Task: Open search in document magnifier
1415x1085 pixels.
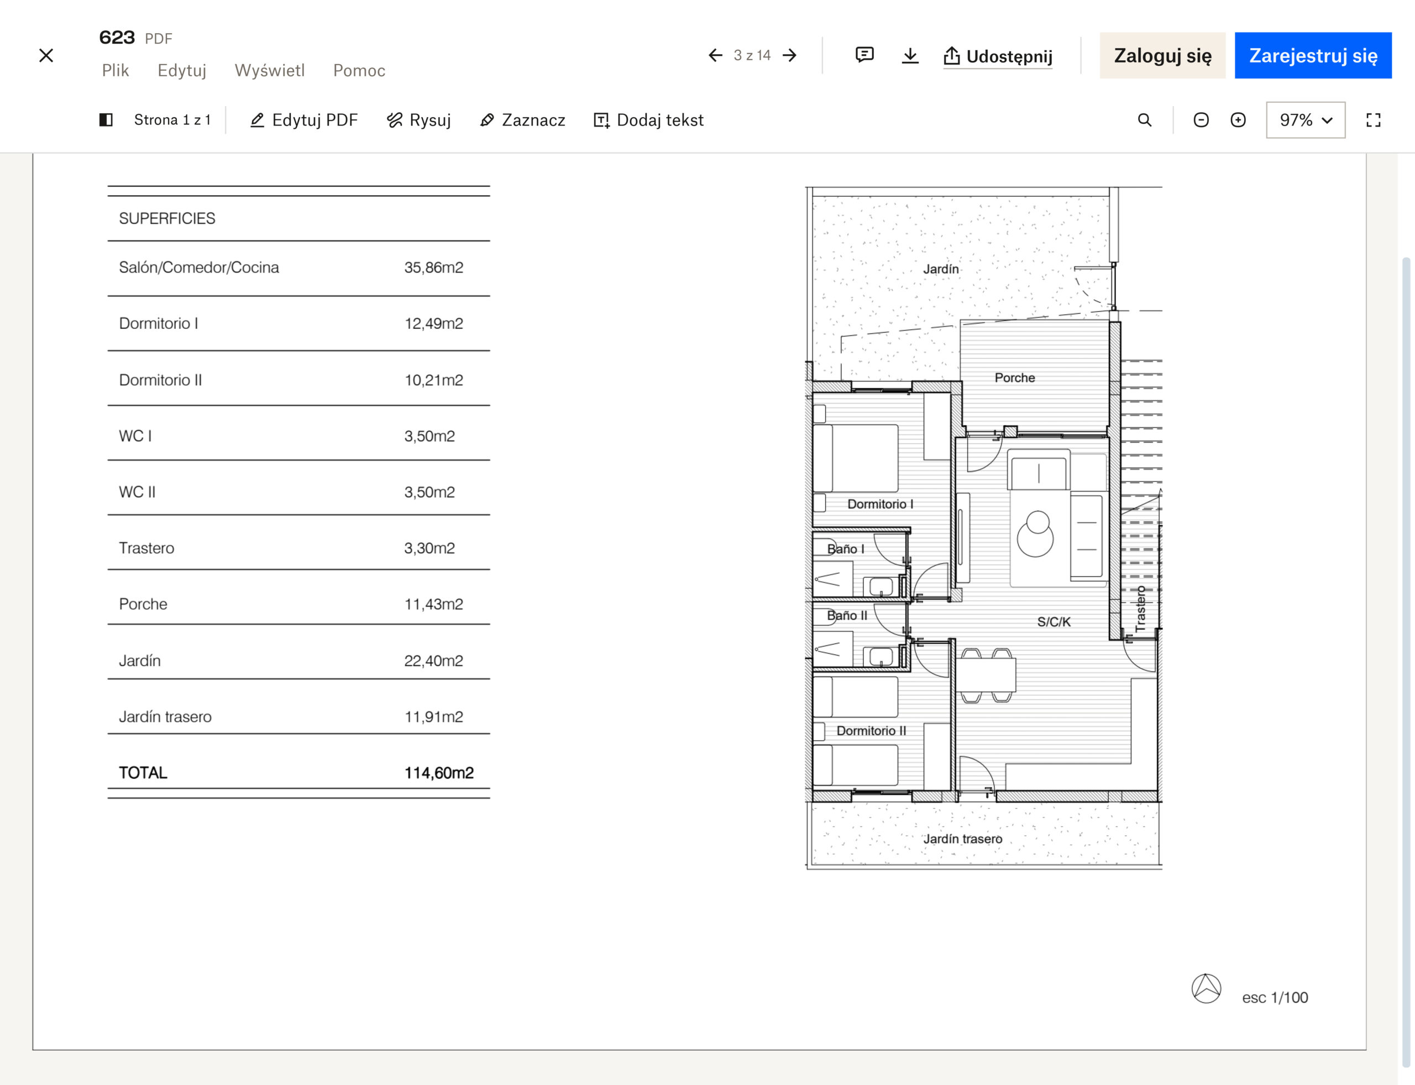Action: pos(1144,119)
